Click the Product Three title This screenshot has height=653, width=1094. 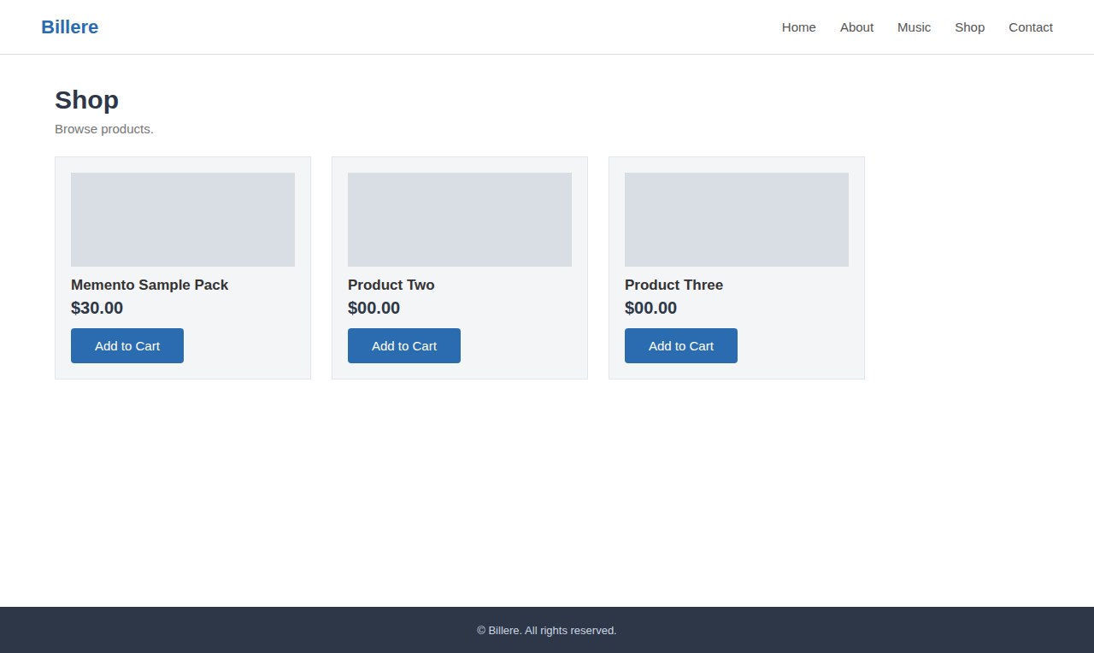(673, 285)
